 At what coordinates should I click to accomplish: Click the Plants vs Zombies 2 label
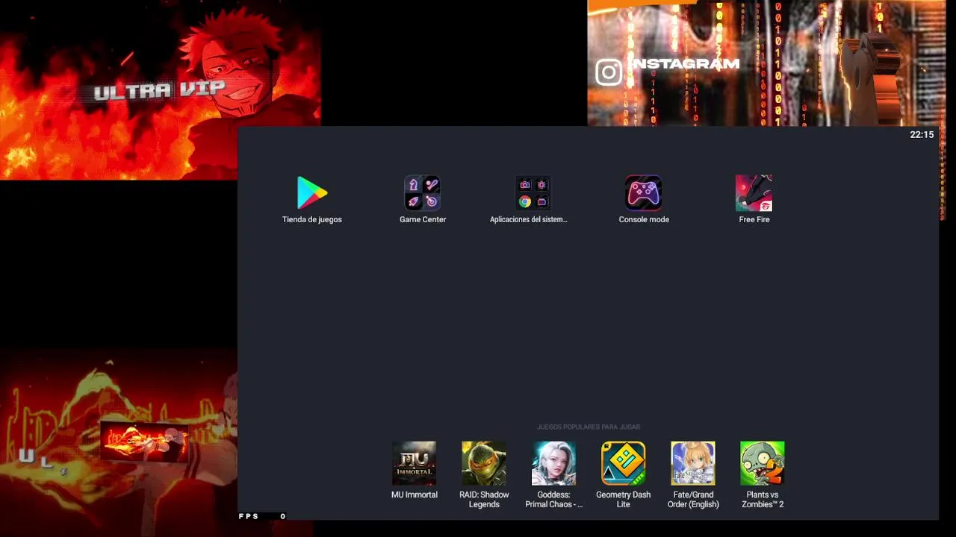[763, 500]
